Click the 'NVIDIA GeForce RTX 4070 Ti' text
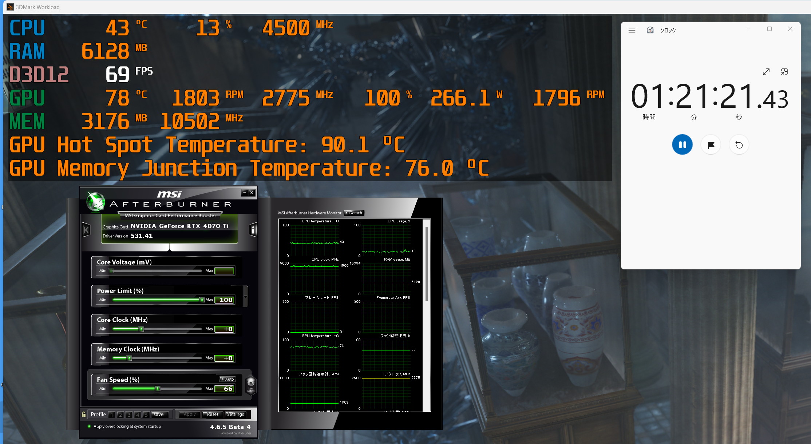The width and height of the screenshot is (811, 444). (x=179, y=226)
